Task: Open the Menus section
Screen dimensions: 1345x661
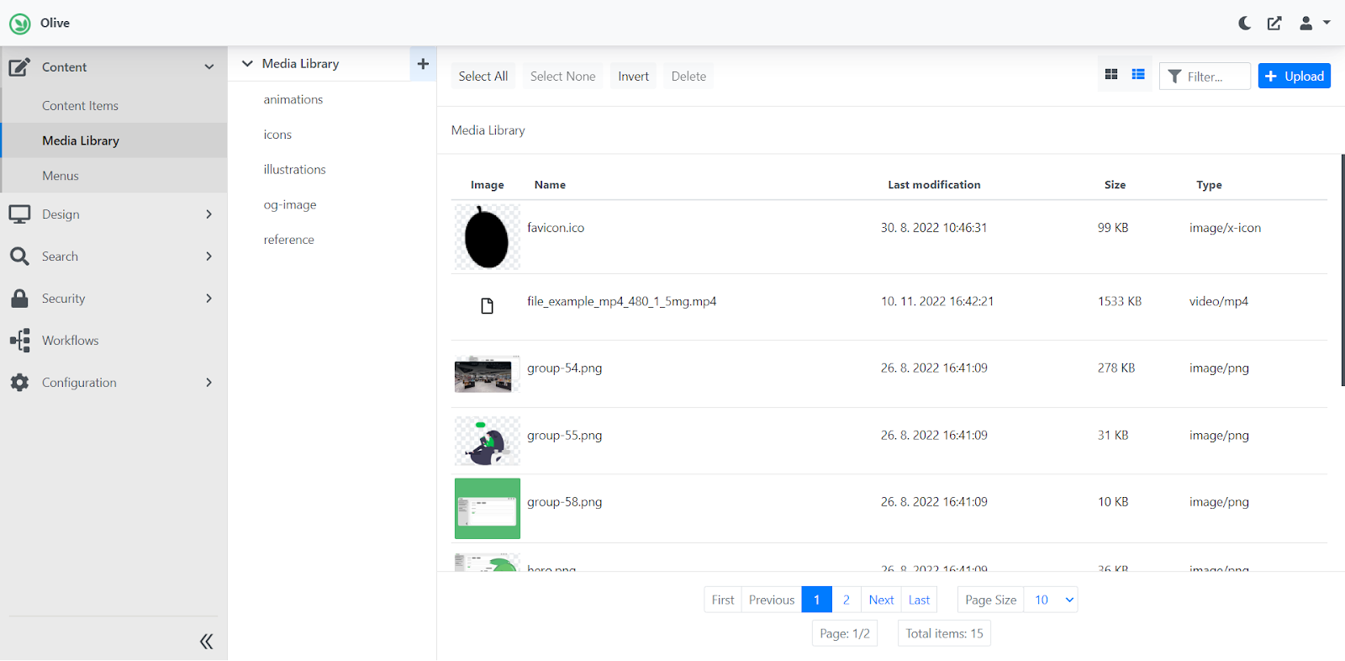Action: tap(61, 176)
